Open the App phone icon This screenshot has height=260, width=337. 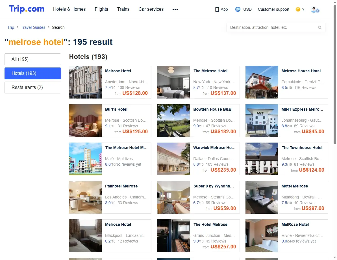(217, 9)
